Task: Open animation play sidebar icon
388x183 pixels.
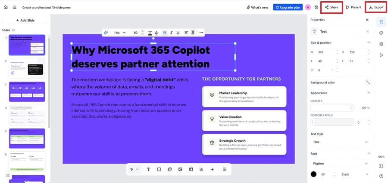Action: [x=381, y=55]
